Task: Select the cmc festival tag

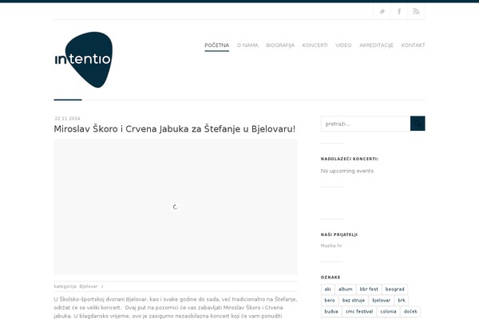Action: tap(359, 312)
